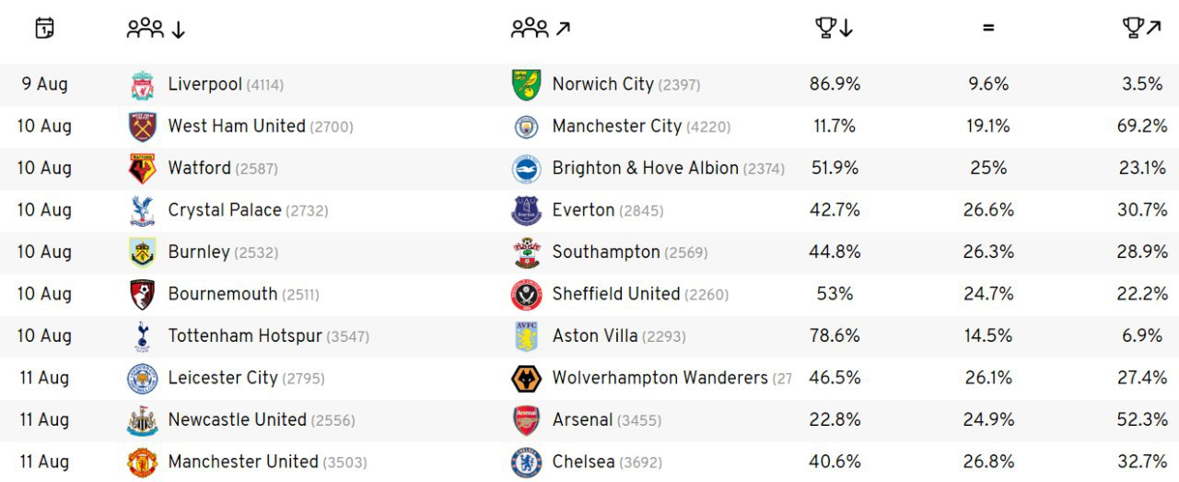Click the Norwich City club crest
1179x482 pixels.
coord(526,85)
